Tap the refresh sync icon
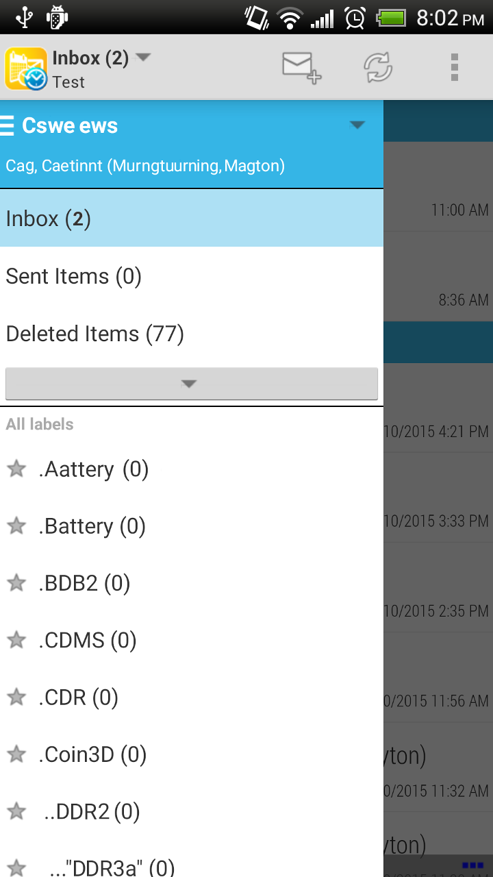493x877 pixels. coord(378,67)
